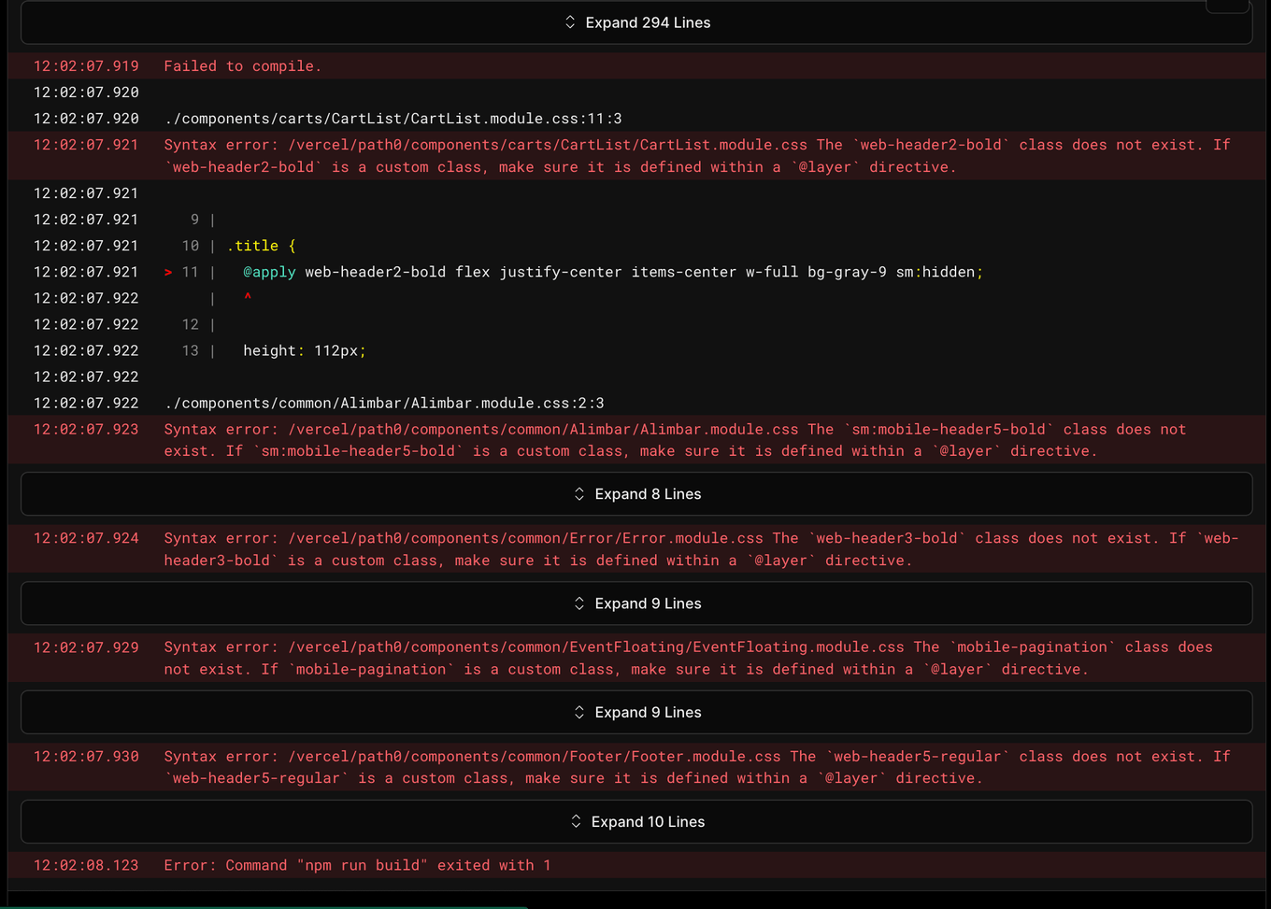Screen dimensions: 1271x909
Task: Click the arrows icon on Expand 9 Lines under EventFloating error
Action: tap(578, 712)
